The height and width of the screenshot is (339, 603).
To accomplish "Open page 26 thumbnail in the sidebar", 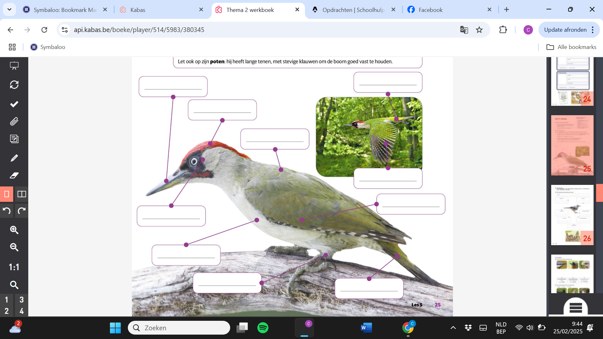I will point(572,215).
